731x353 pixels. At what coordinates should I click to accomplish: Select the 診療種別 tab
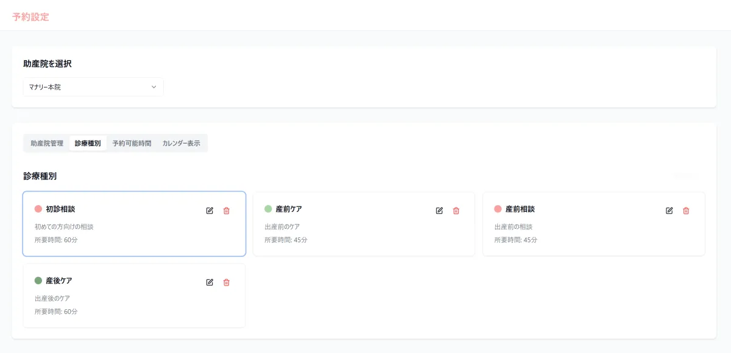tap(88, 144)
